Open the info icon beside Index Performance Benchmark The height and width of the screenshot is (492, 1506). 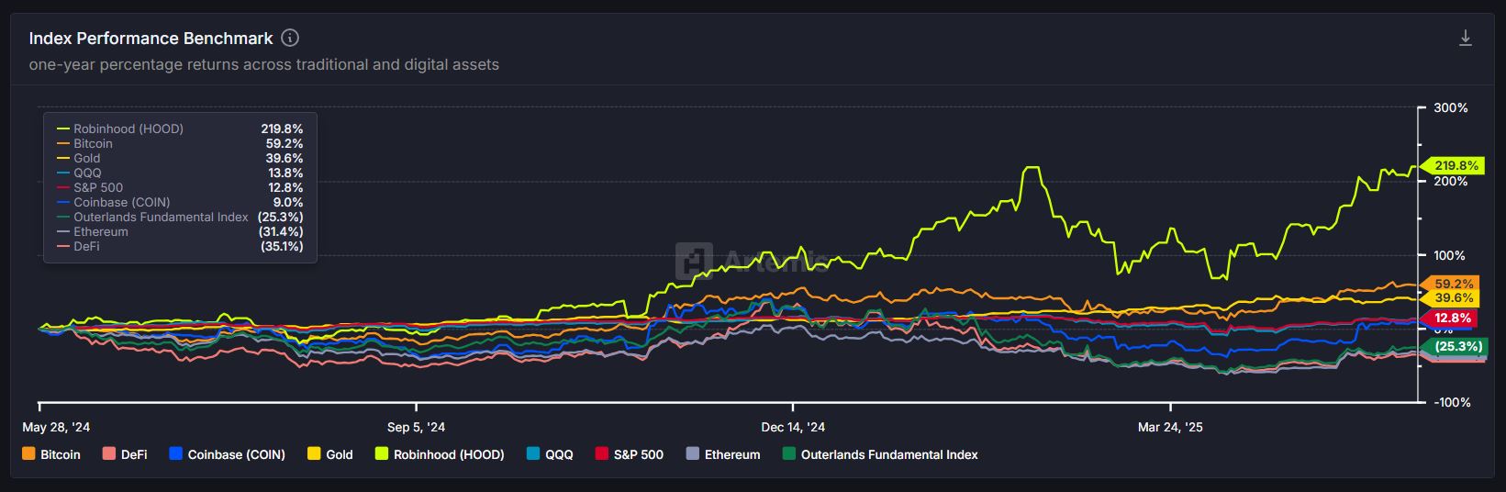290,38
